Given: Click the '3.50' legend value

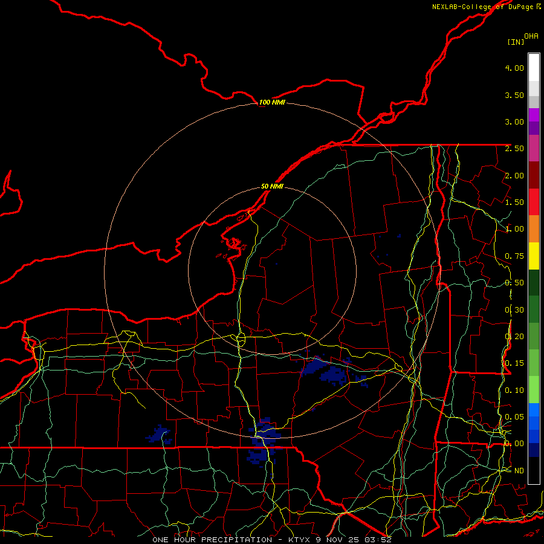Looking at the screenshot, I should 514,95.
